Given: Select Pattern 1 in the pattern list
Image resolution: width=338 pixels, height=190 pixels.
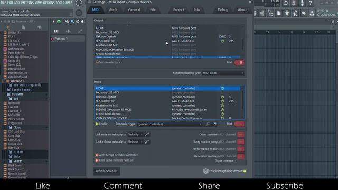Looking at the screenshot, I should [x=68, y=39].
